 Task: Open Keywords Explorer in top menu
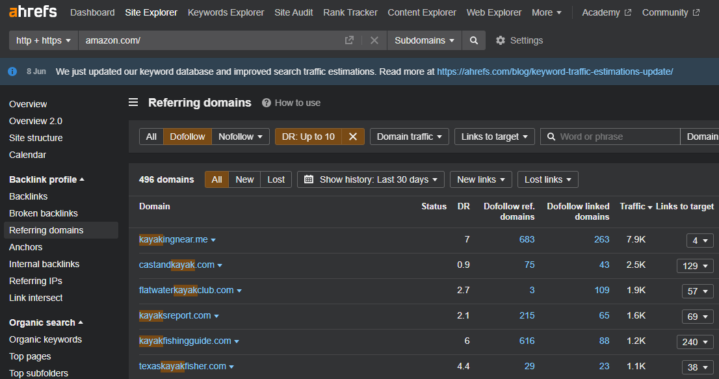226,12
